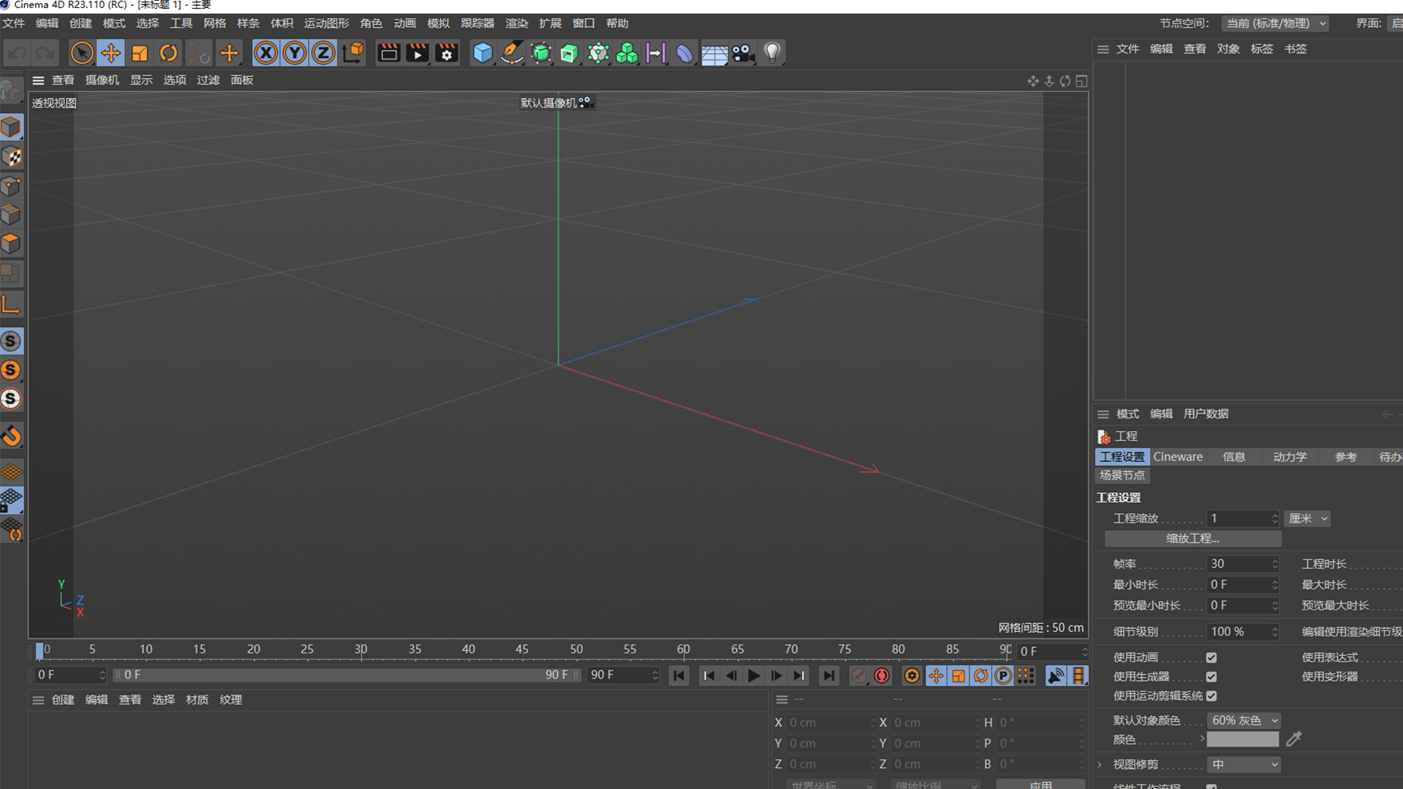Activate the Rotate tool
The image size is (1403, 789).
pyautogui.click(x=169, y=53)
